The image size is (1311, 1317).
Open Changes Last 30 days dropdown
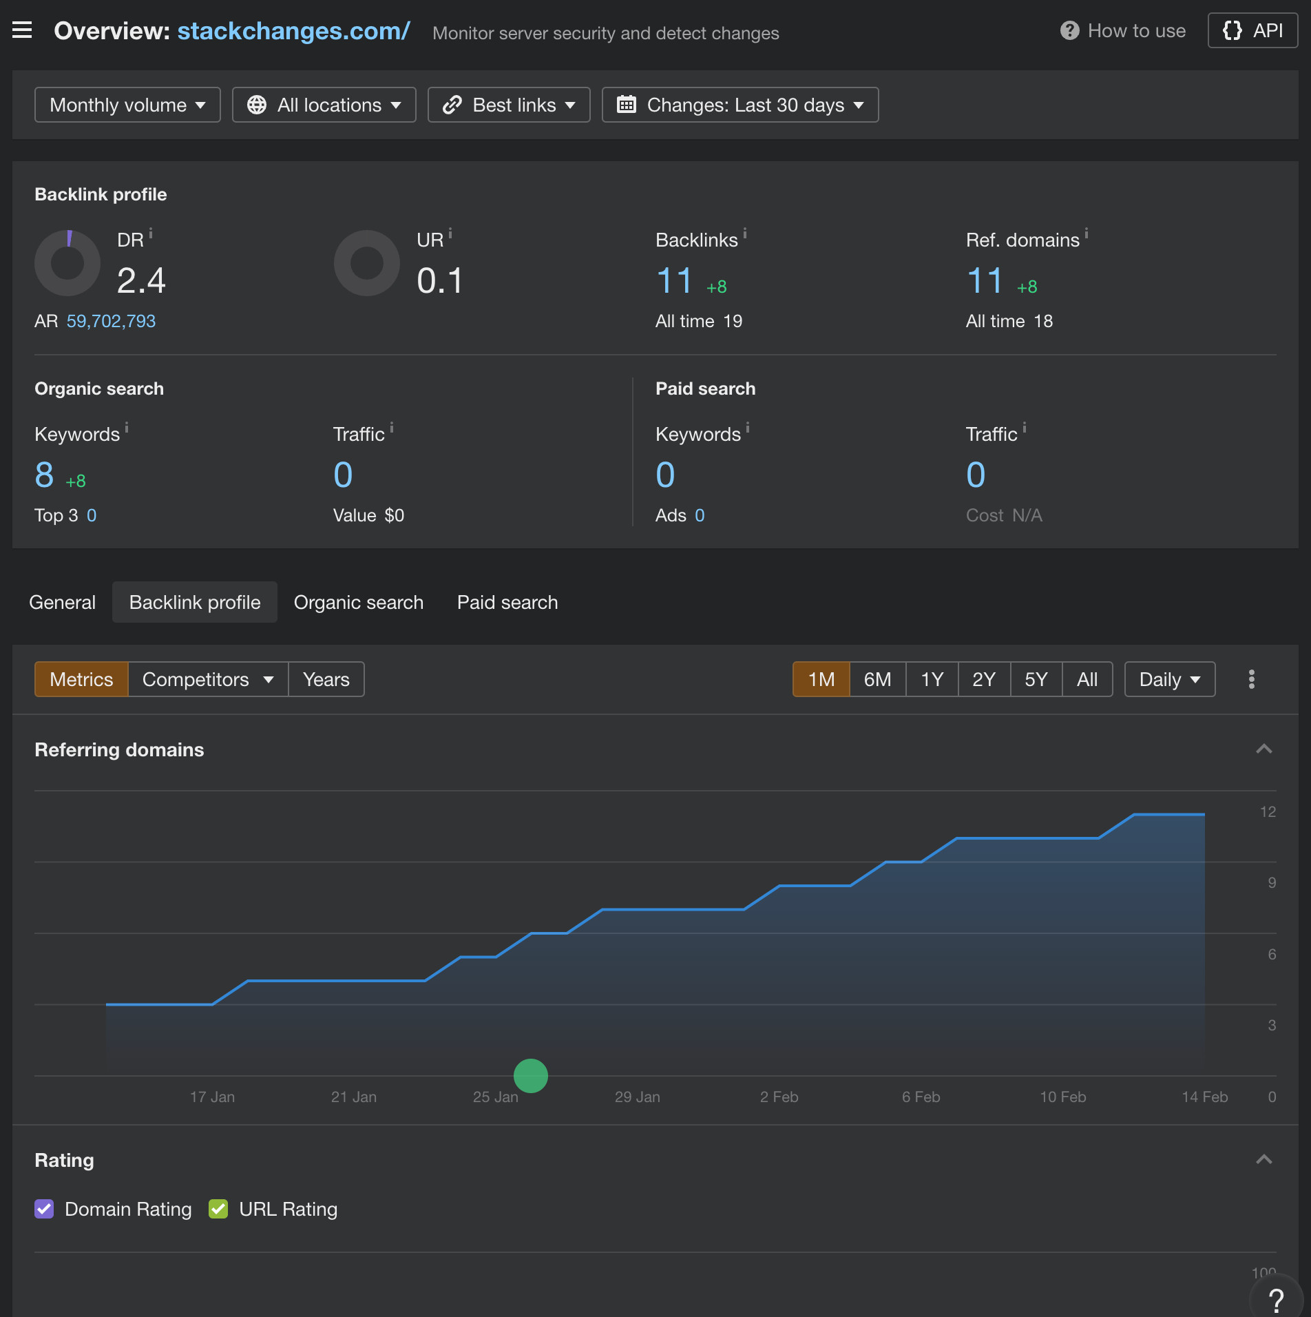[740, 105]
